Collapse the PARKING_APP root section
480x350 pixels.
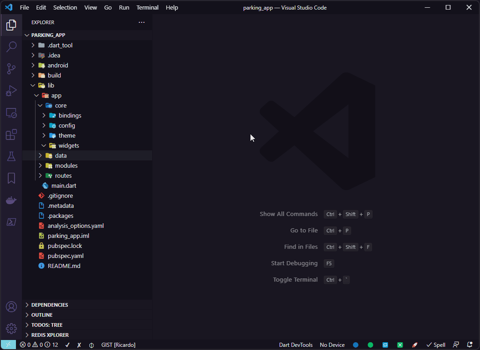[27, 35]
